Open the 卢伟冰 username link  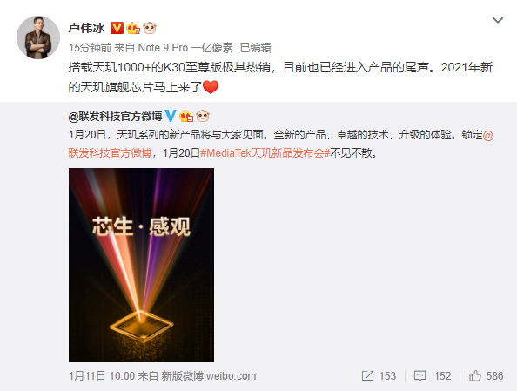click(x=87, y=28)
